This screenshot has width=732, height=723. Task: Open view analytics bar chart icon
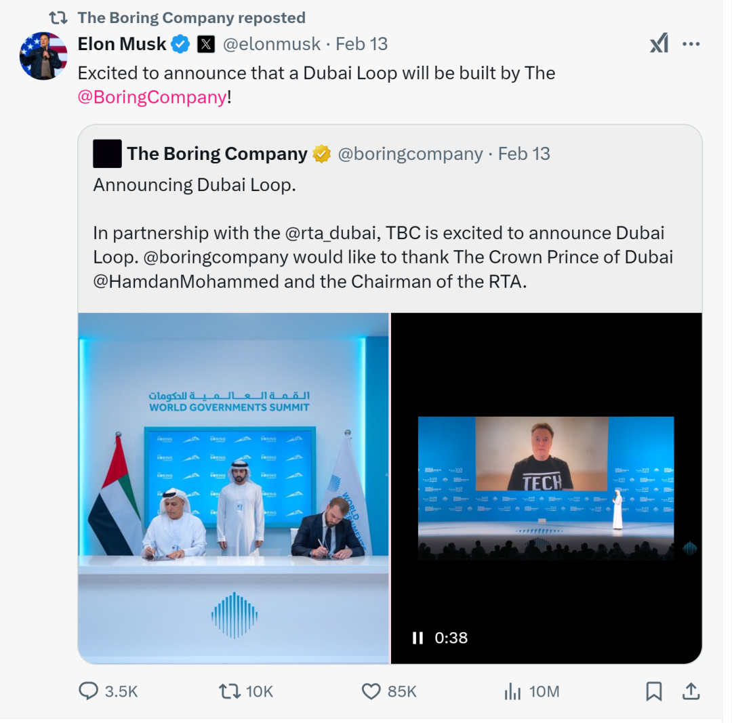tap(512, 691)
